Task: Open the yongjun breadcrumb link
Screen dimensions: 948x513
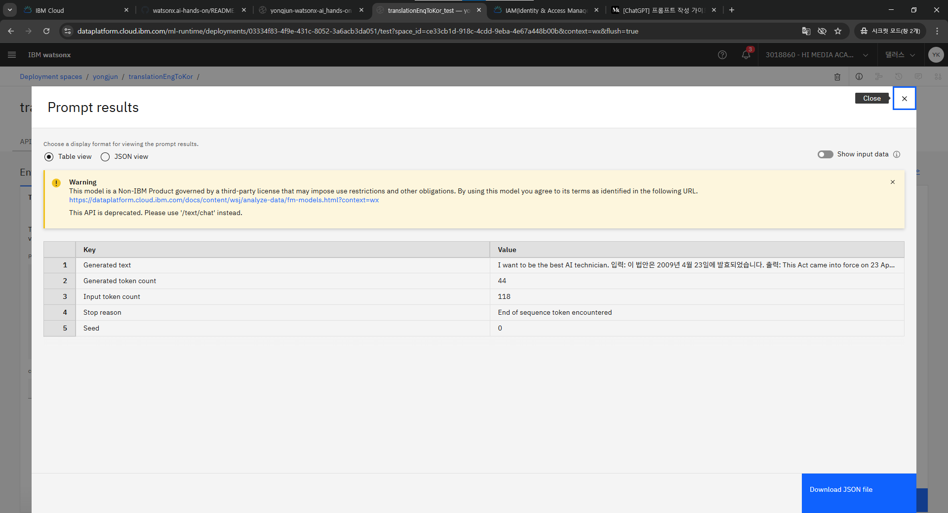Action: pos(105,76)
